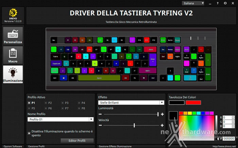Choose the magenta quick color swatch
This screenshot has height=148, width=238.
coord(212,113)
